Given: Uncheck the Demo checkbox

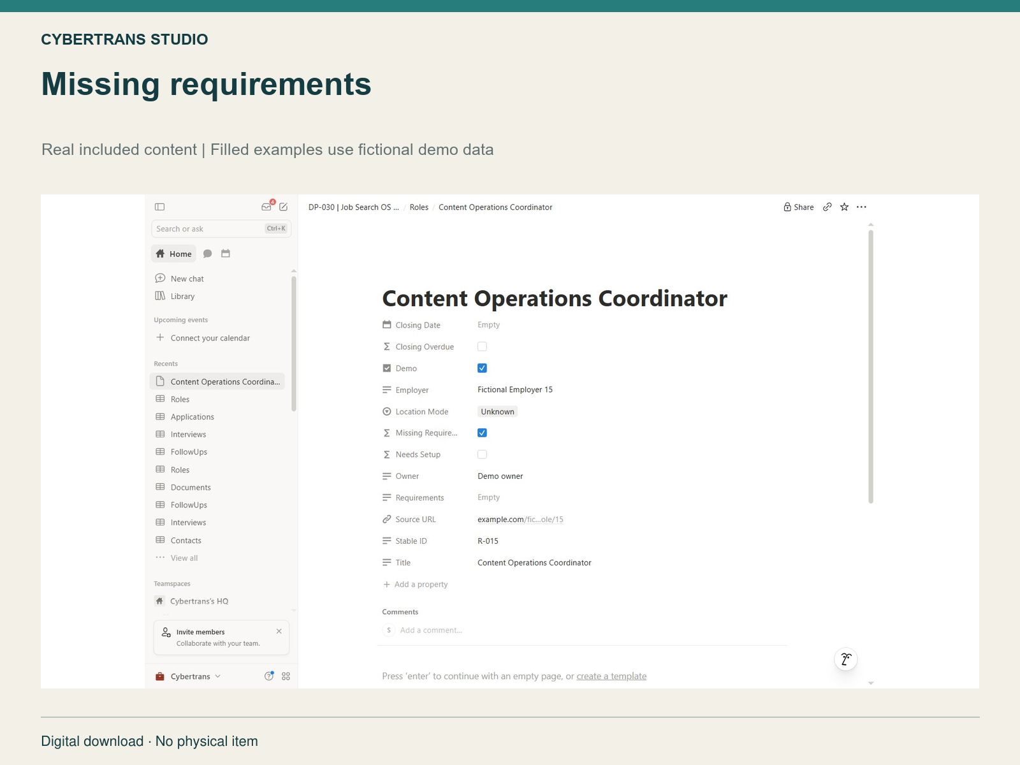Looking at the screenshot, I should point(483,368).
